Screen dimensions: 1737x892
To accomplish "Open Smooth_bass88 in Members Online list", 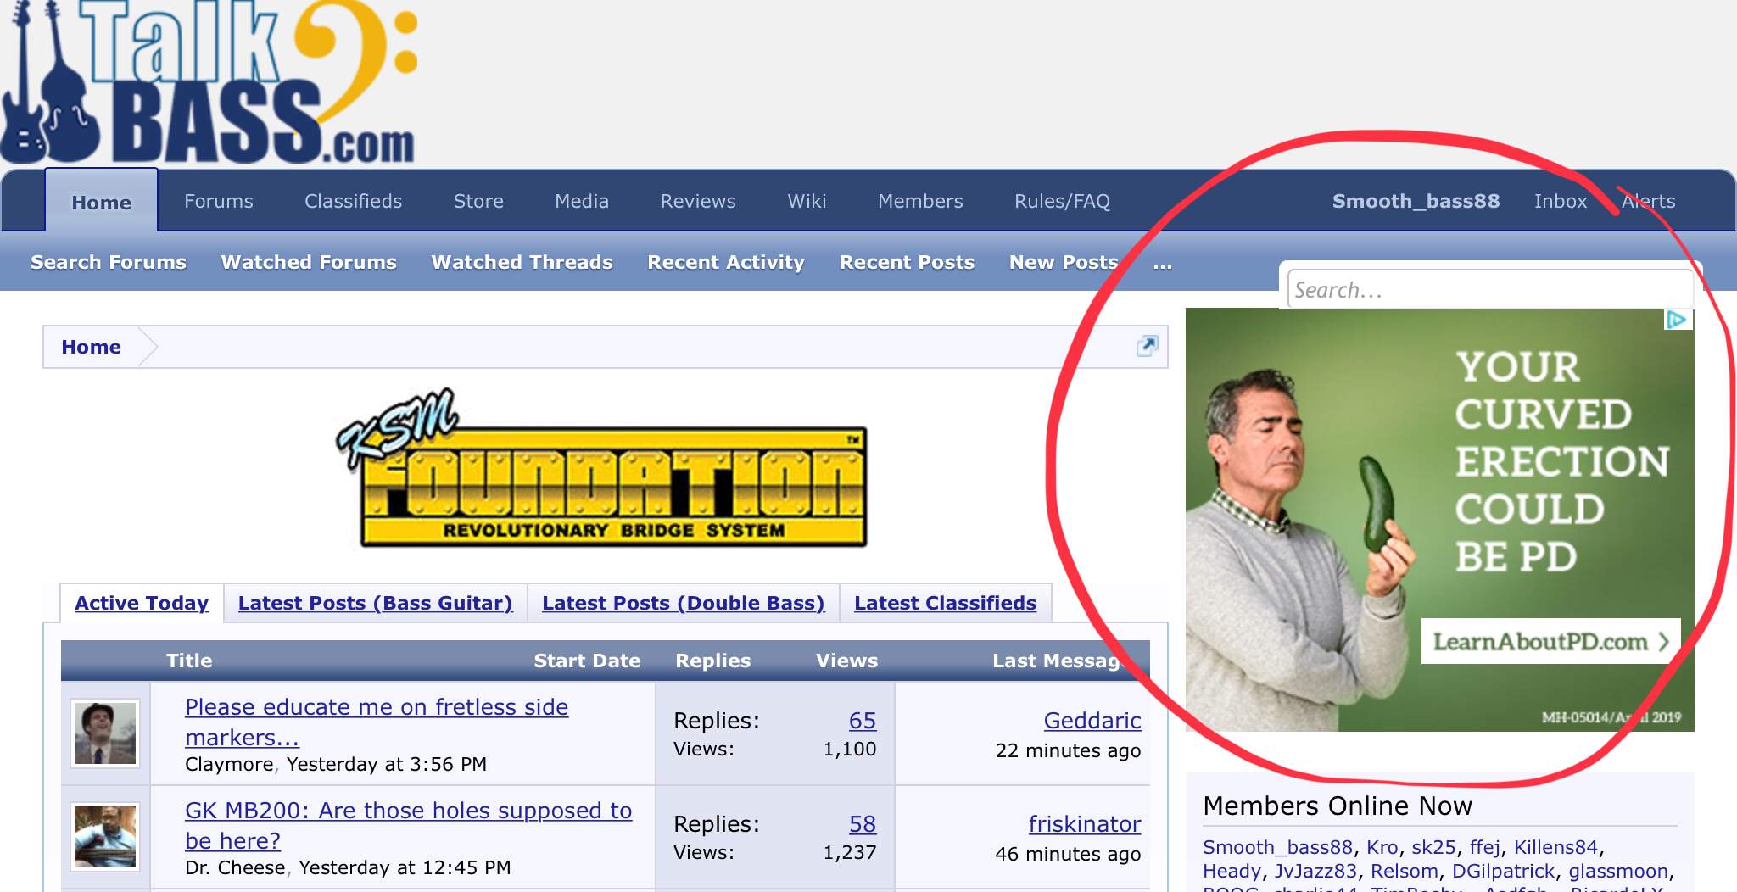I will click(1277, 847).
